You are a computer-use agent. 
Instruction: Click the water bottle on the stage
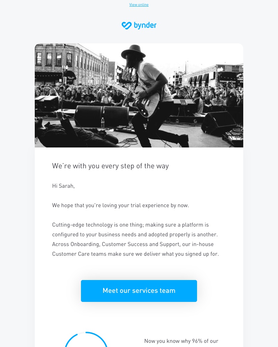[103, 122]
